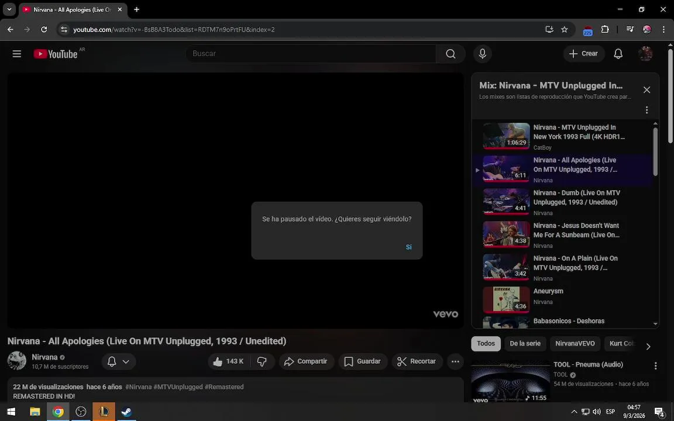
Task: Open Mix playlist options three-dot menu
Action: click(x=647, y=110)
